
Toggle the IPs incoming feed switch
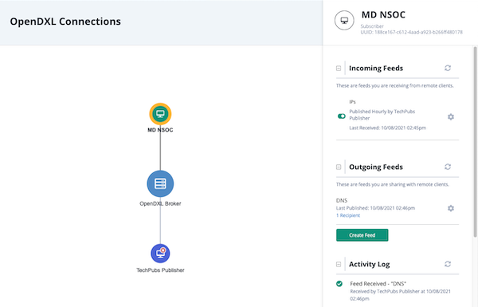tap(342, 116)
